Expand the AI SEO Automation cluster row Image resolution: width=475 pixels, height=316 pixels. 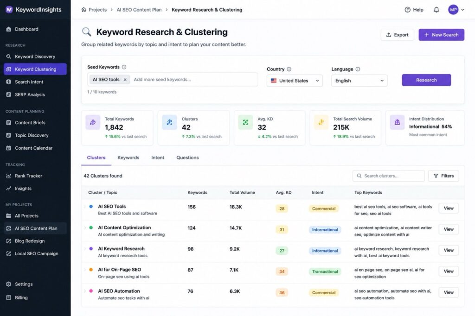click(85, 291)
